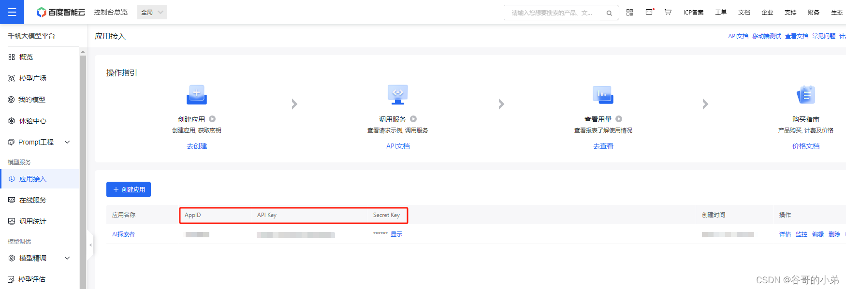Viewport: 846px width, 289px height.
Task: Click the Prompt工程 sidebar icon
Action: [x=11, y=142]
